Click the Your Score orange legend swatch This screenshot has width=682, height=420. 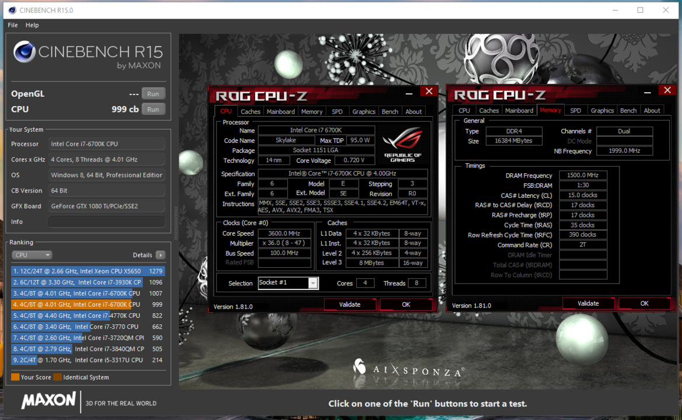coord(15,377)
